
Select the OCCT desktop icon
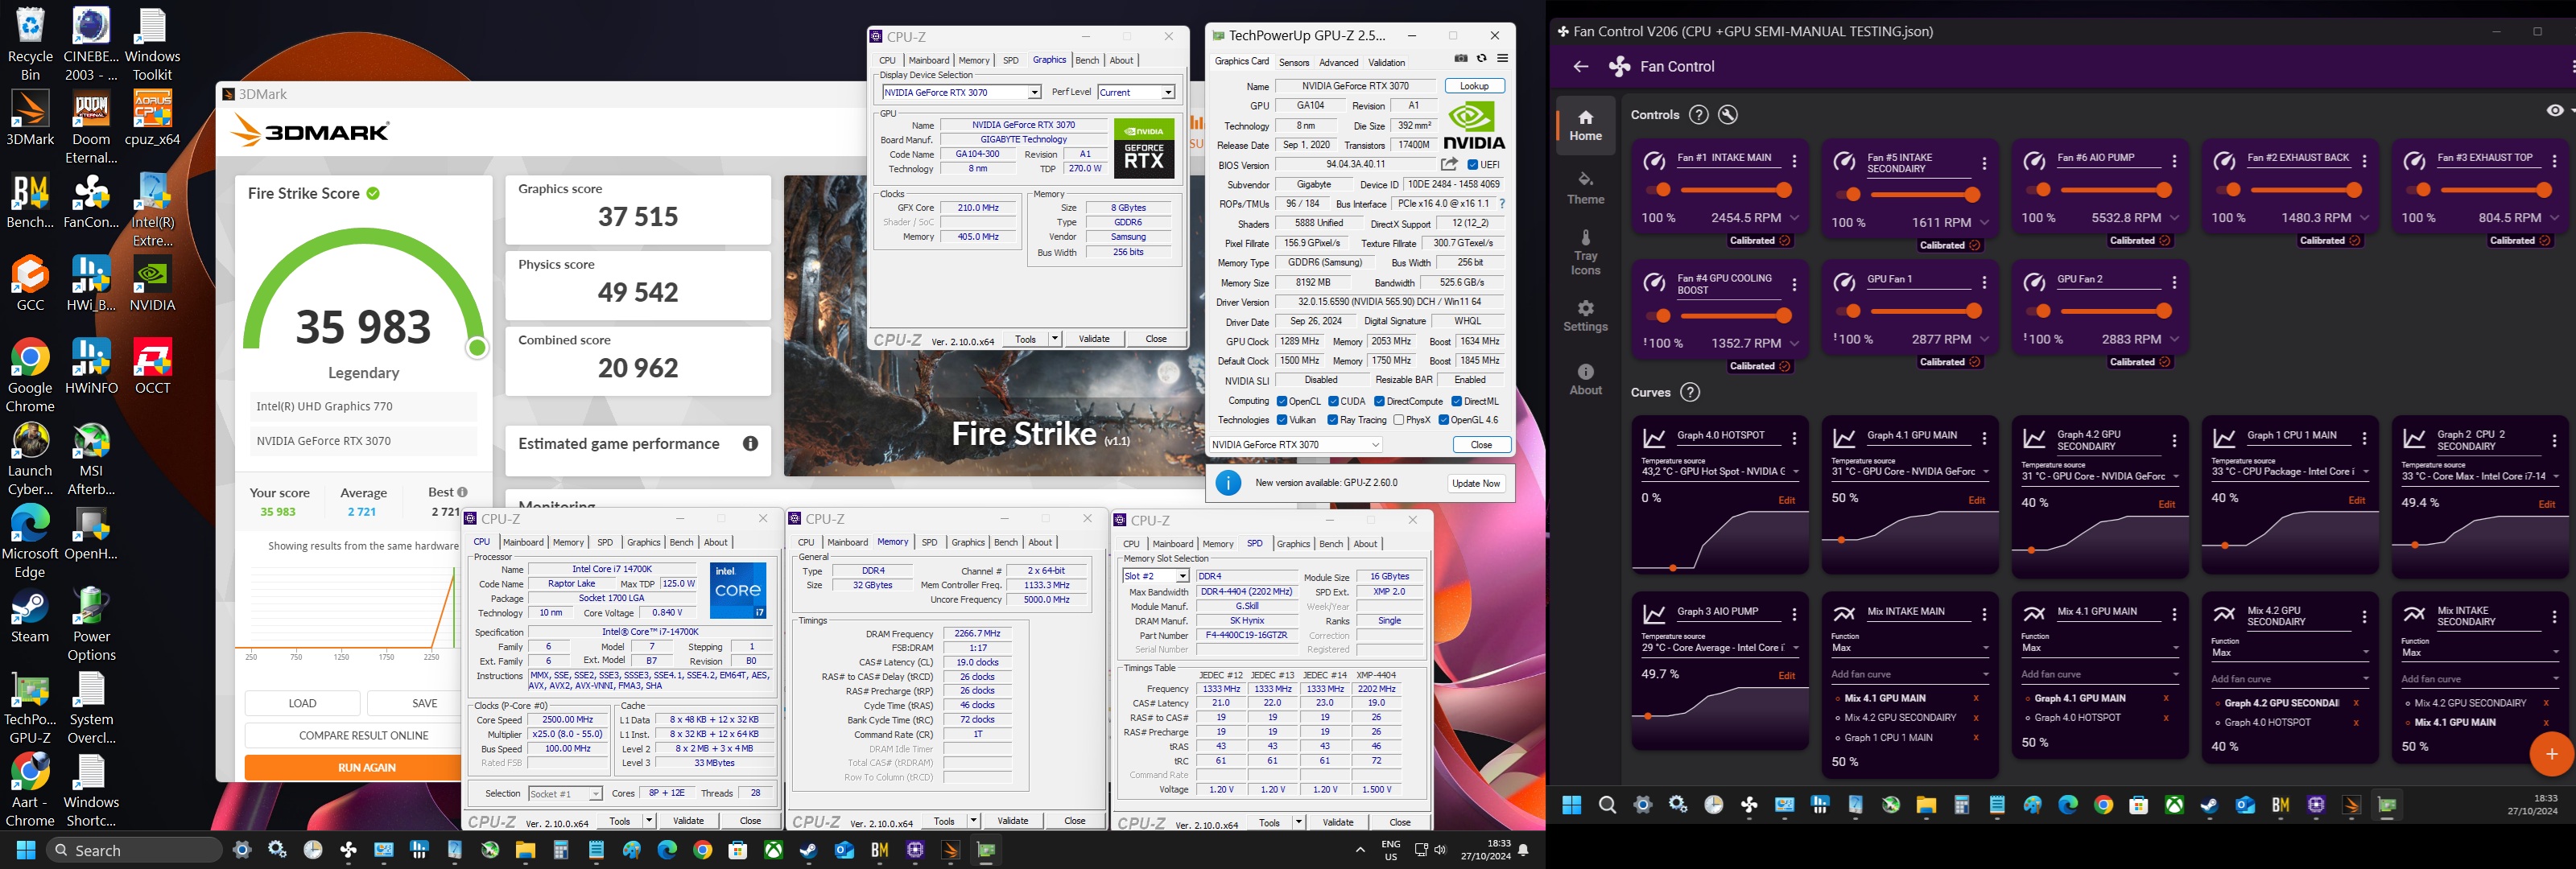pyautogui.click(x=152, y=365)
